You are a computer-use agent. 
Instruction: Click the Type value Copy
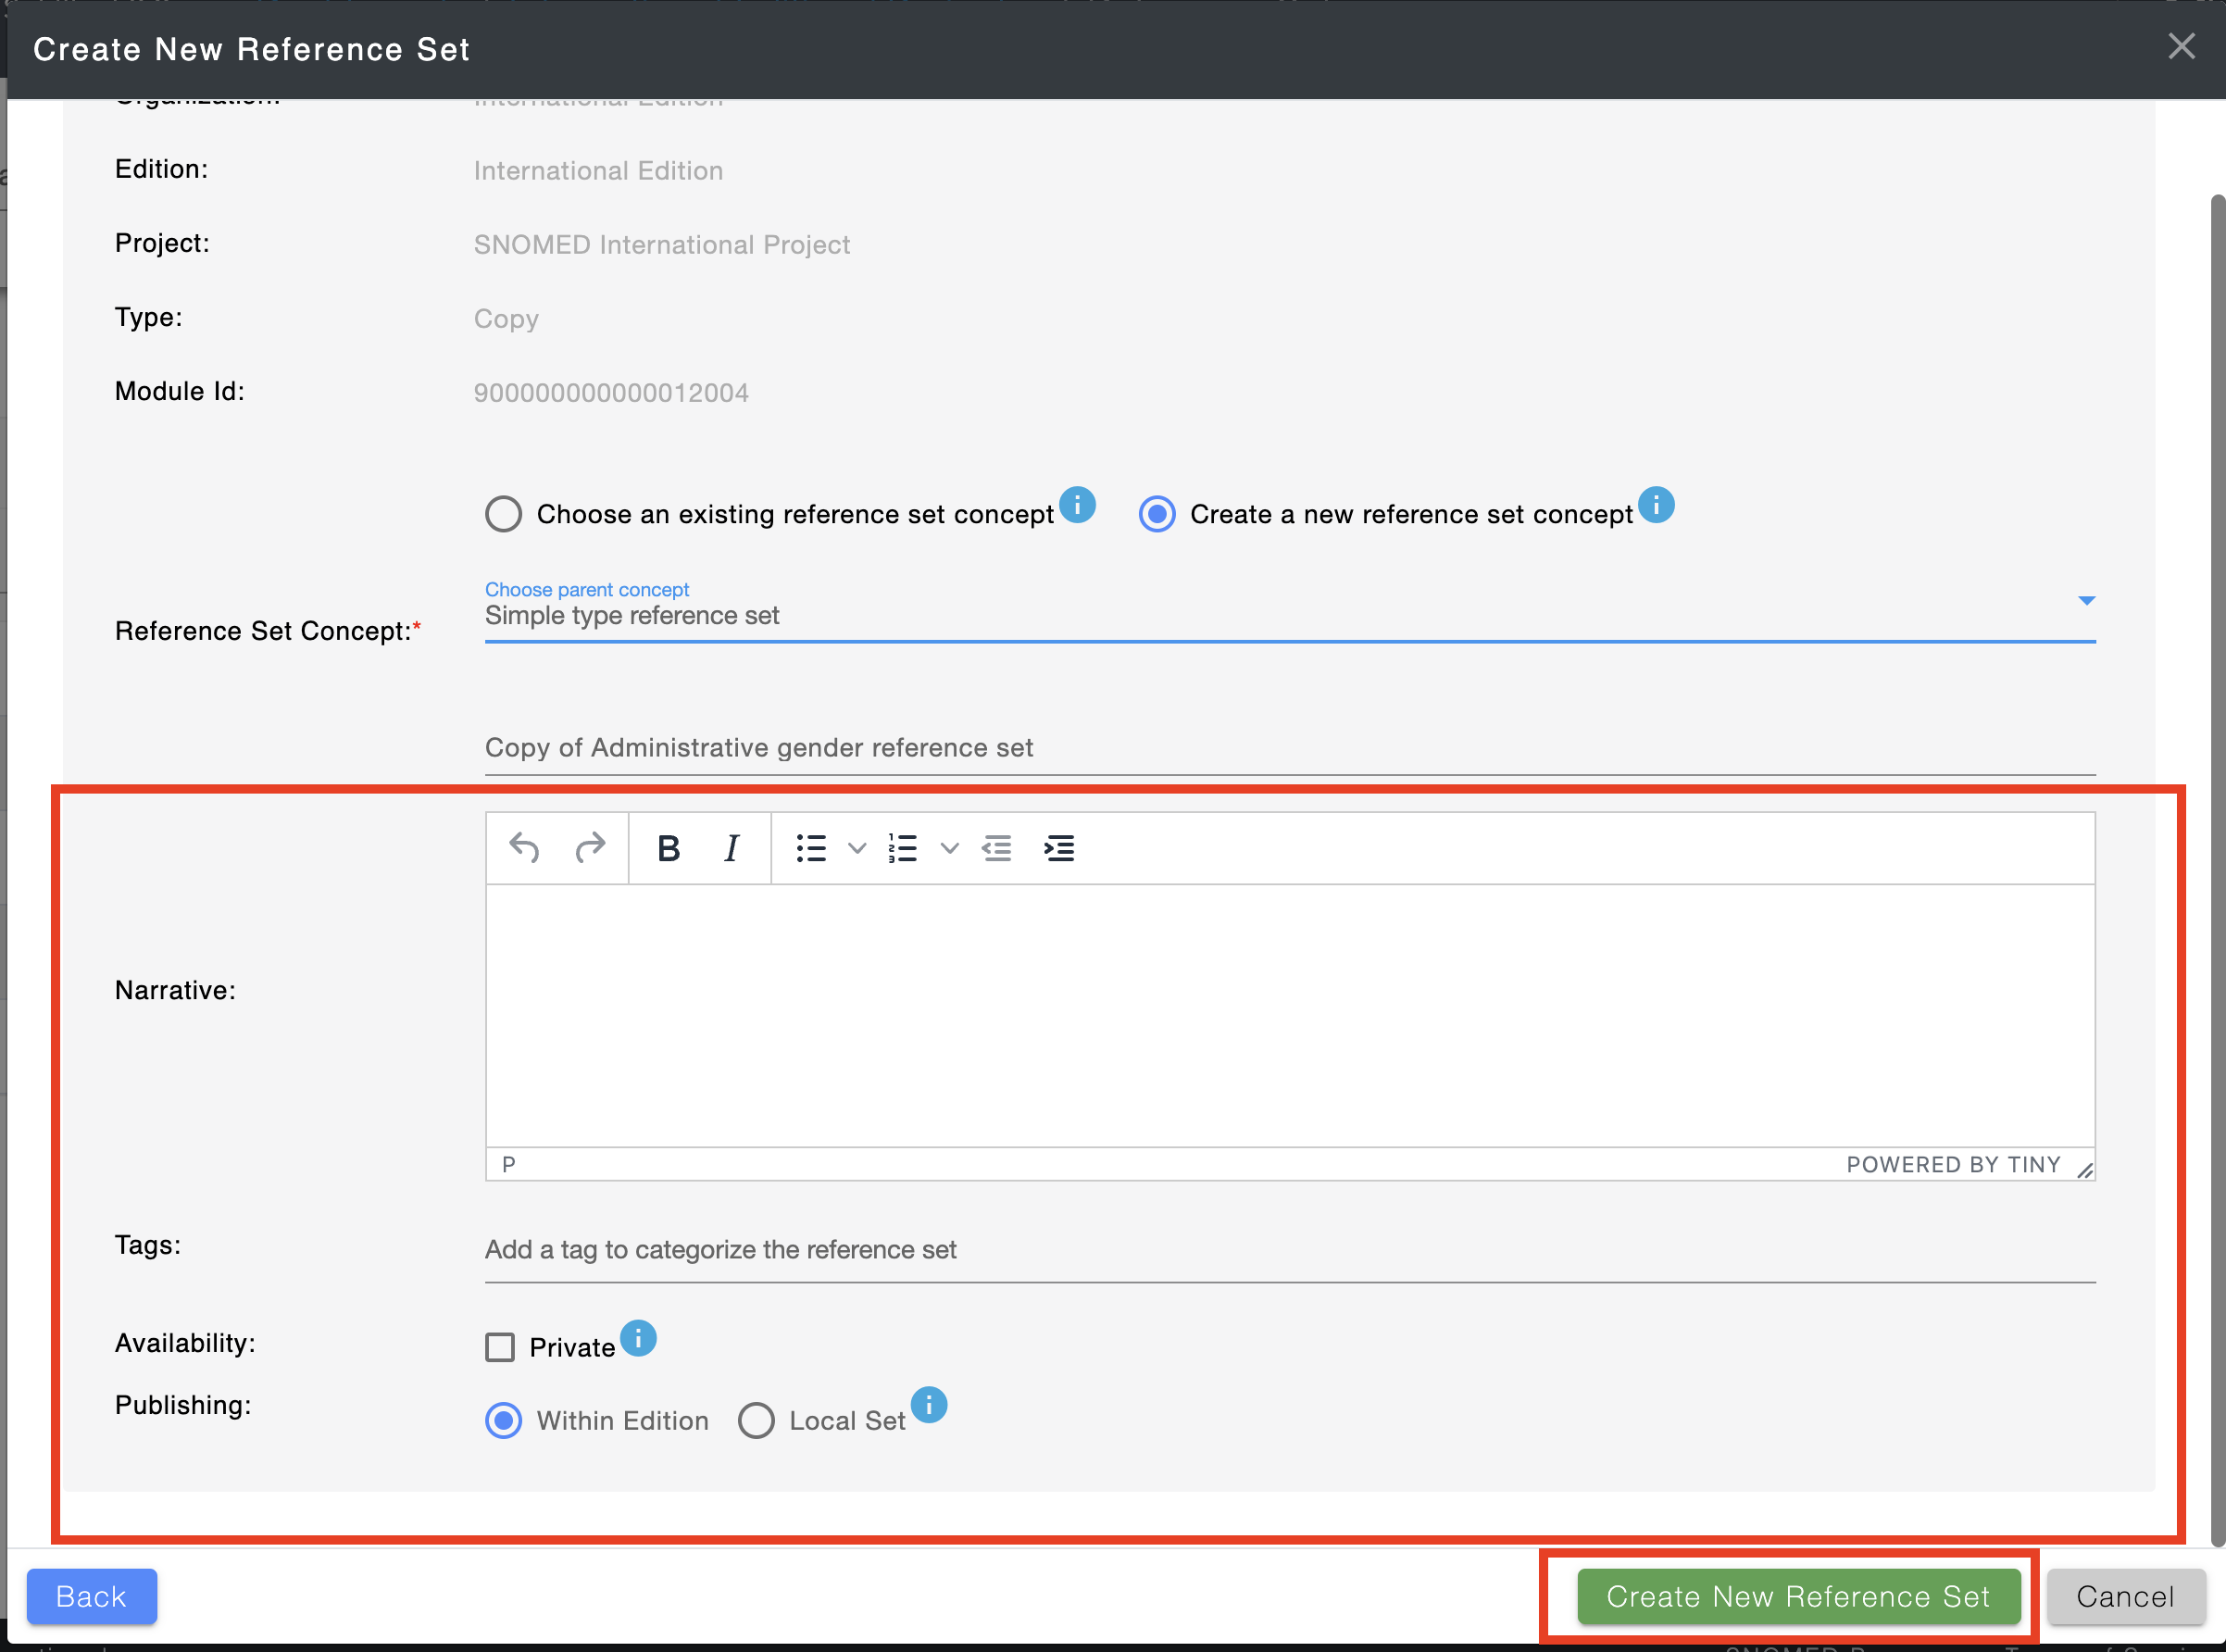pyautogui.click(x=506, y=319)
